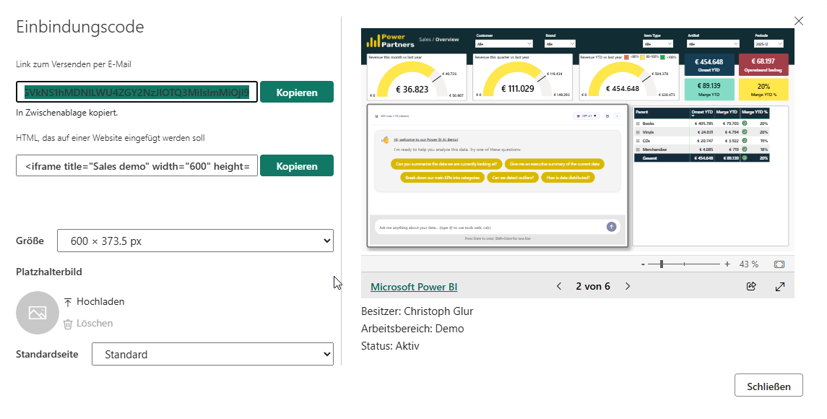The height and width of the screenshot is (419, 827).
Task: Click the fit-to-page icon beside 43 %
Action: click(x=779, y=264)
